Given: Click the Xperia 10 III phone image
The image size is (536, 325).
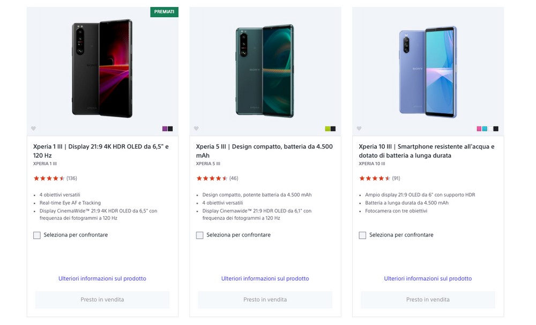Looking at the screenshot, I should coord(428,72).
